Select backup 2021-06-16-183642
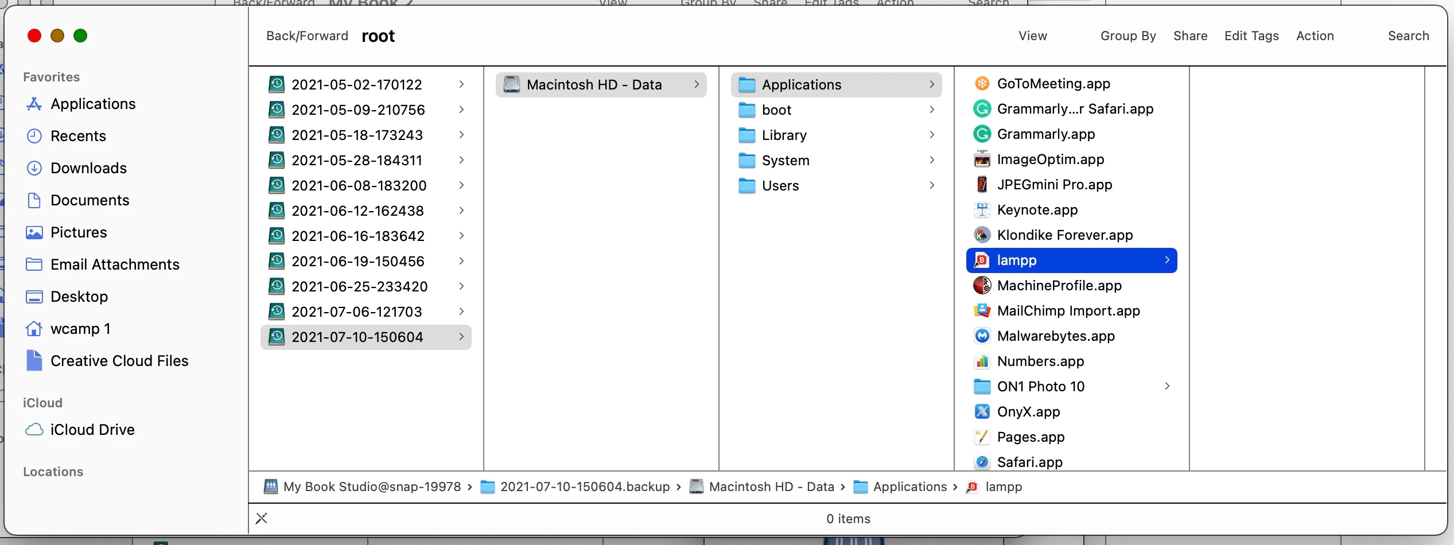Viewport: 1454px width, 545px height. [366, 236]
